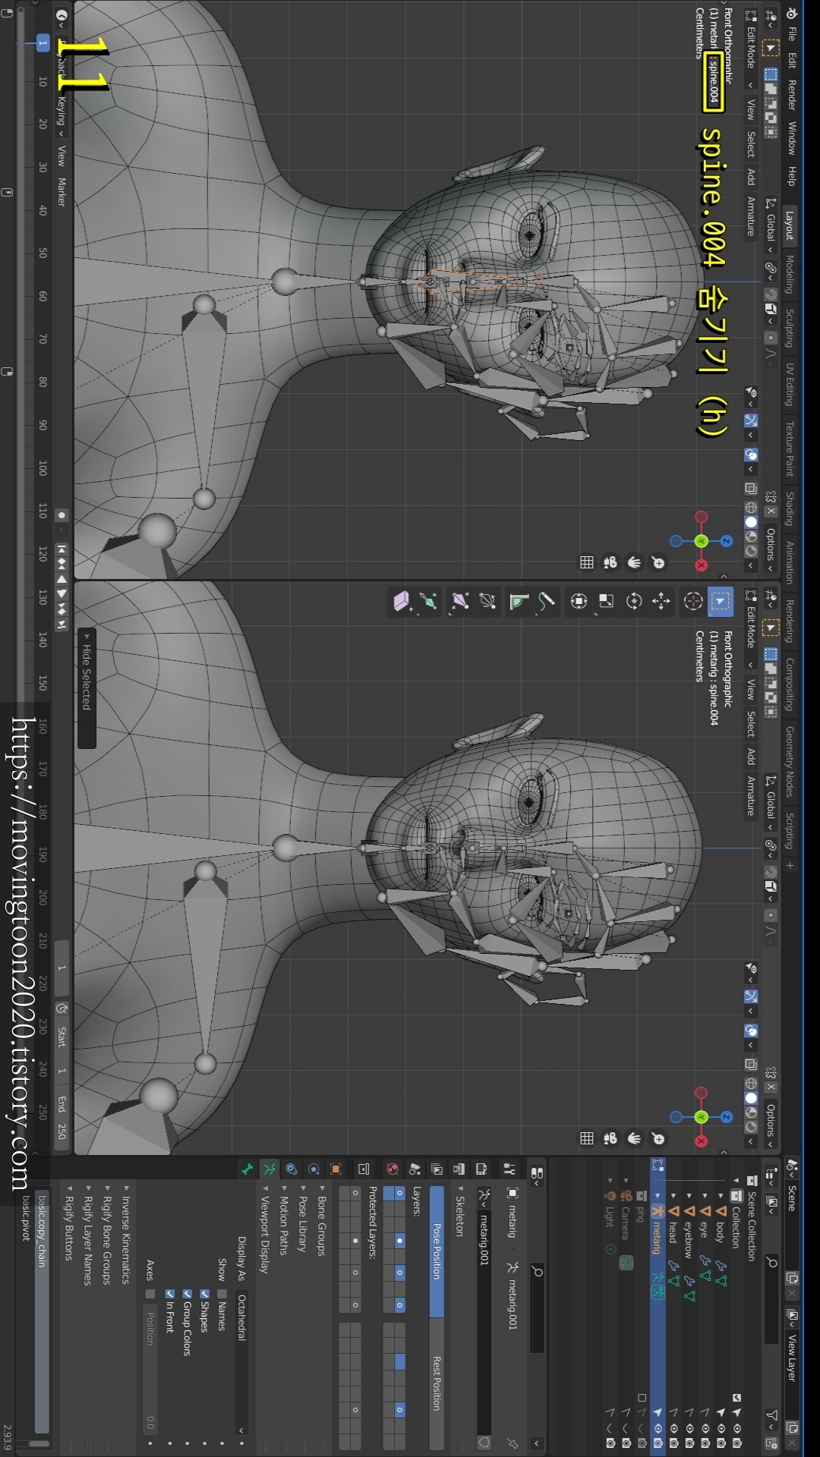This screenshot has height=1457, width=820.
Task: Open the Output properties tab
Action: coord(459,1169)
